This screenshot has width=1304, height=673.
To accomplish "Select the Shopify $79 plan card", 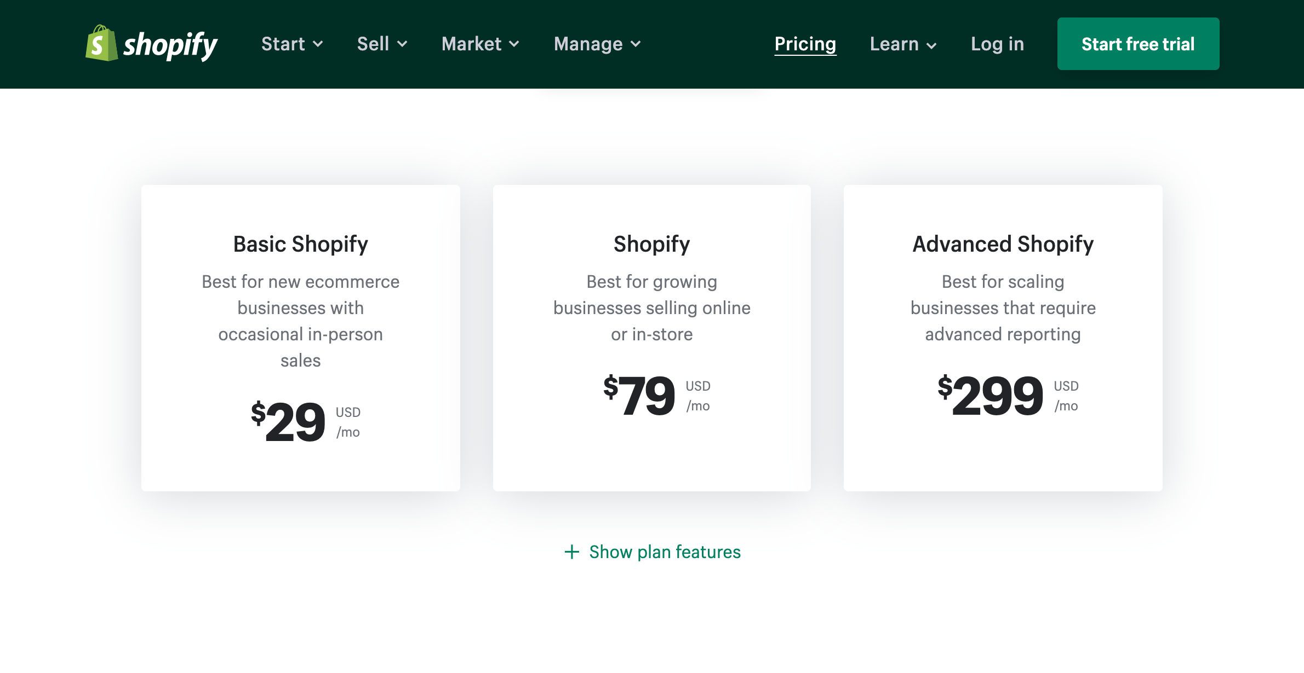I will (651, 338).
